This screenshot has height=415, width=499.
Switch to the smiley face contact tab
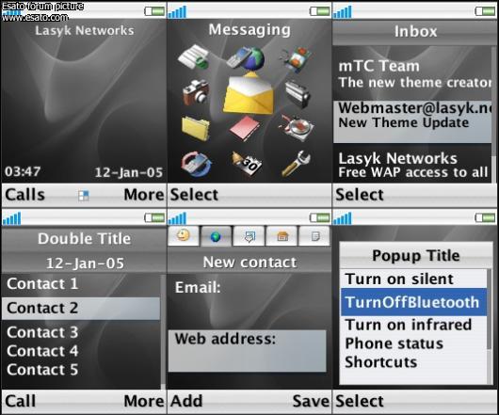click(184, 235)
